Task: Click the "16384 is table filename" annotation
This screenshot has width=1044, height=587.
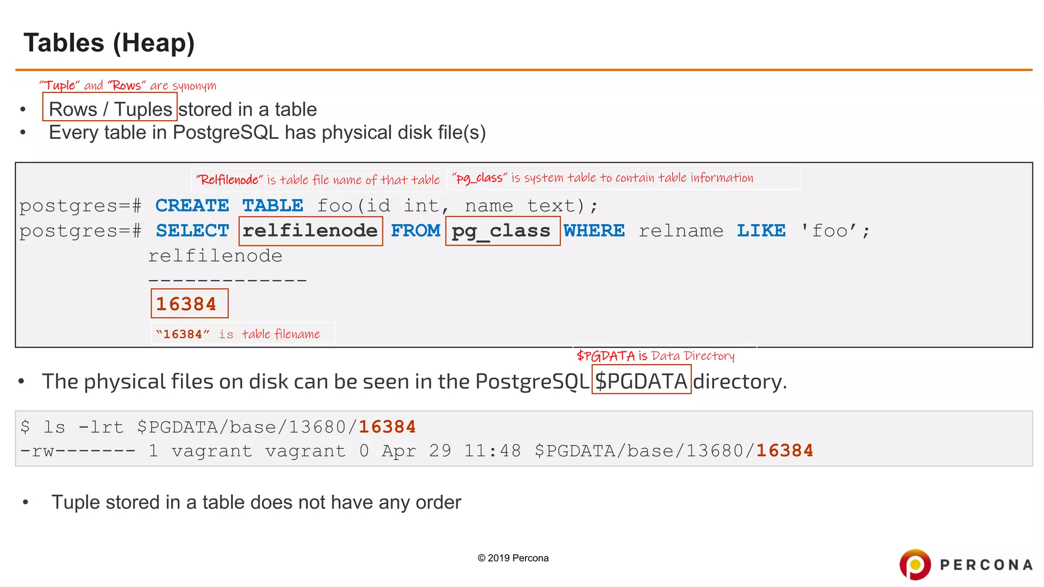Action: (x=239, y=334)
